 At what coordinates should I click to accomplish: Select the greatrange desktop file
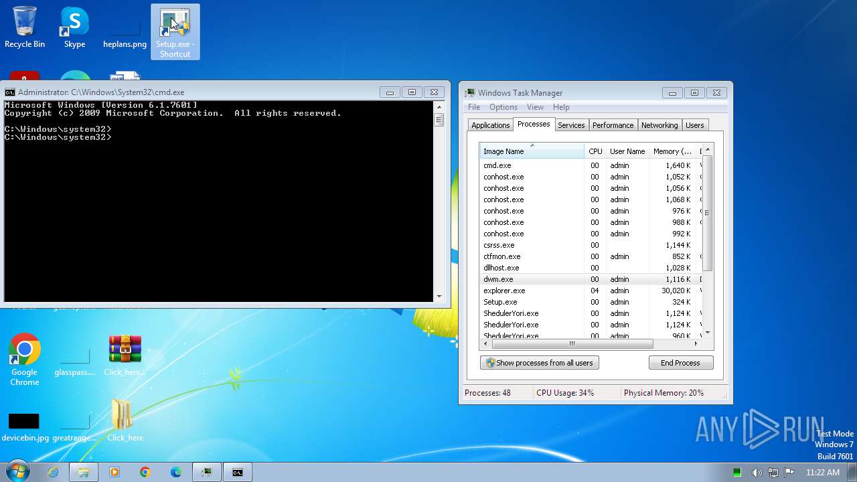(x=74, y=427)
